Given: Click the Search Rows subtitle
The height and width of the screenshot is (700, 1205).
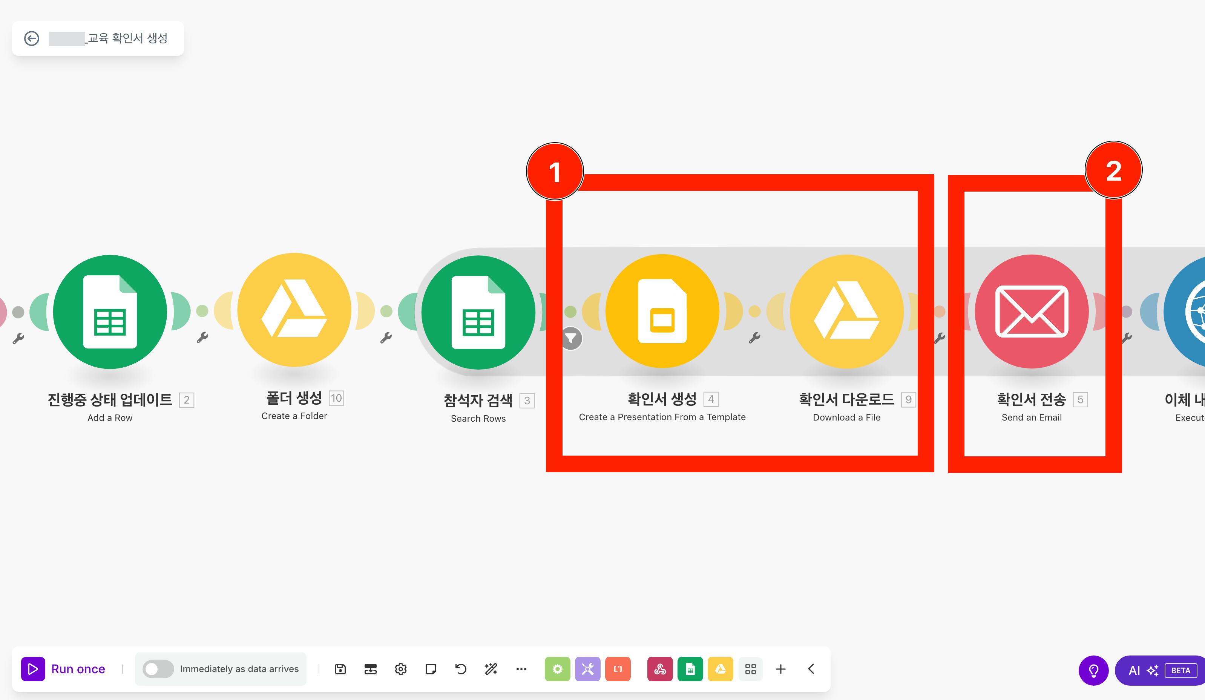Looking at the screenshot, I should 478,419.
